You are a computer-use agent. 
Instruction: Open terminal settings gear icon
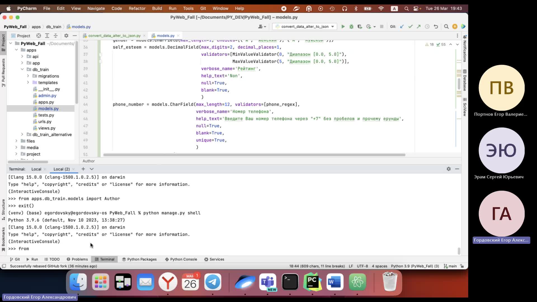(449, 169)
